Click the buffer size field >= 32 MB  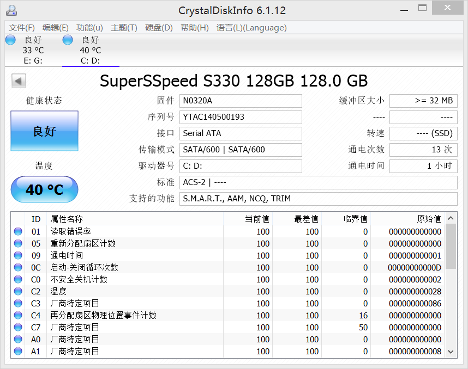(x=423, y=101)
